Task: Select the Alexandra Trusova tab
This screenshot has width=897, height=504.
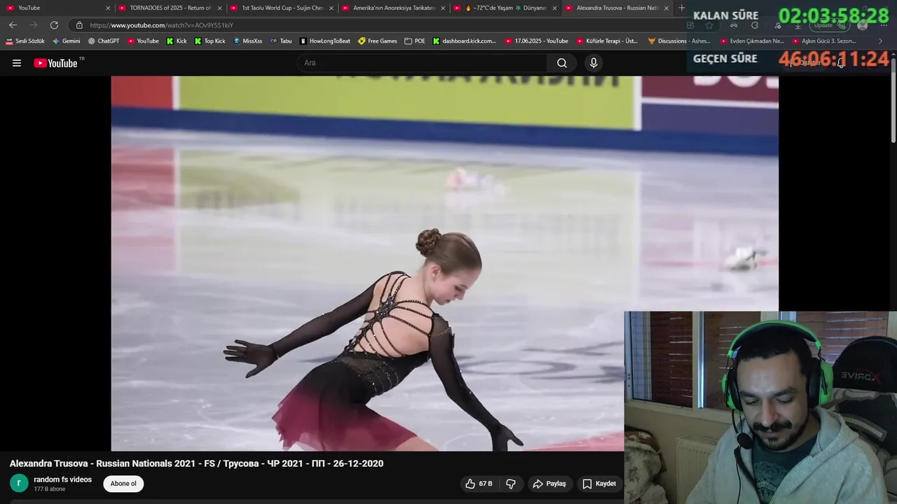Action: (617, 8)
